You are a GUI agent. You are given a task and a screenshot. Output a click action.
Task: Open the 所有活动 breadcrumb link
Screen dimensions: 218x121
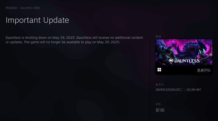click(x=11, y=8)
